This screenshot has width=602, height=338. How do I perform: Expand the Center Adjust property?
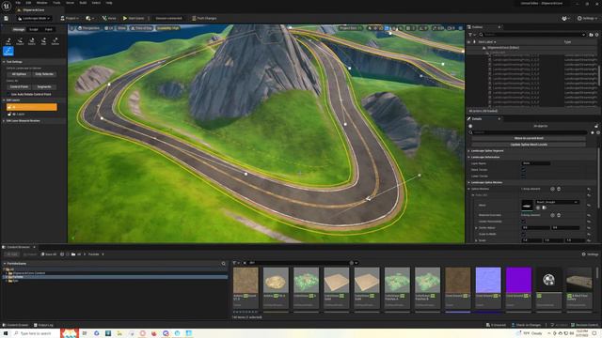[x=477, y=228]
